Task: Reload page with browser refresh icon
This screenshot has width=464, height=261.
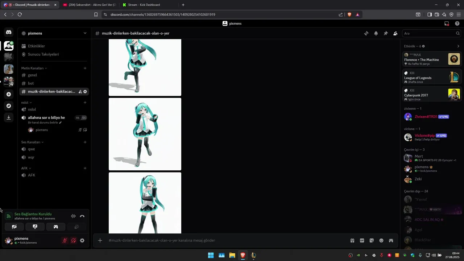Action: tap(20, 14)
